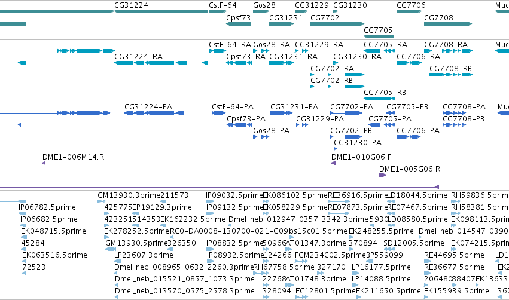This screenshot has height=300, width=509.
Task: Select the RE36677.5prime EST label
Action: point(454,267)
